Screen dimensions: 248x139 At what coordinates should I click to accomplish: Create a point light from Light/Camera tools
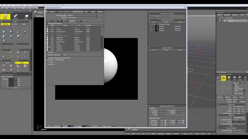4,53
